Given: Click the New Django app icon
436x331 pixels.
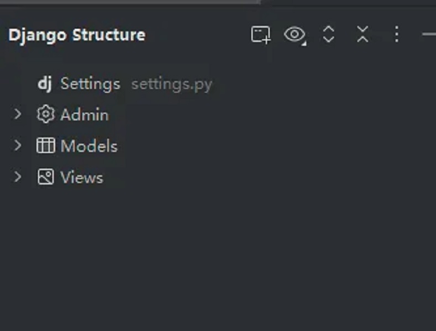Looking at the screenshot, I should point(260,35).
